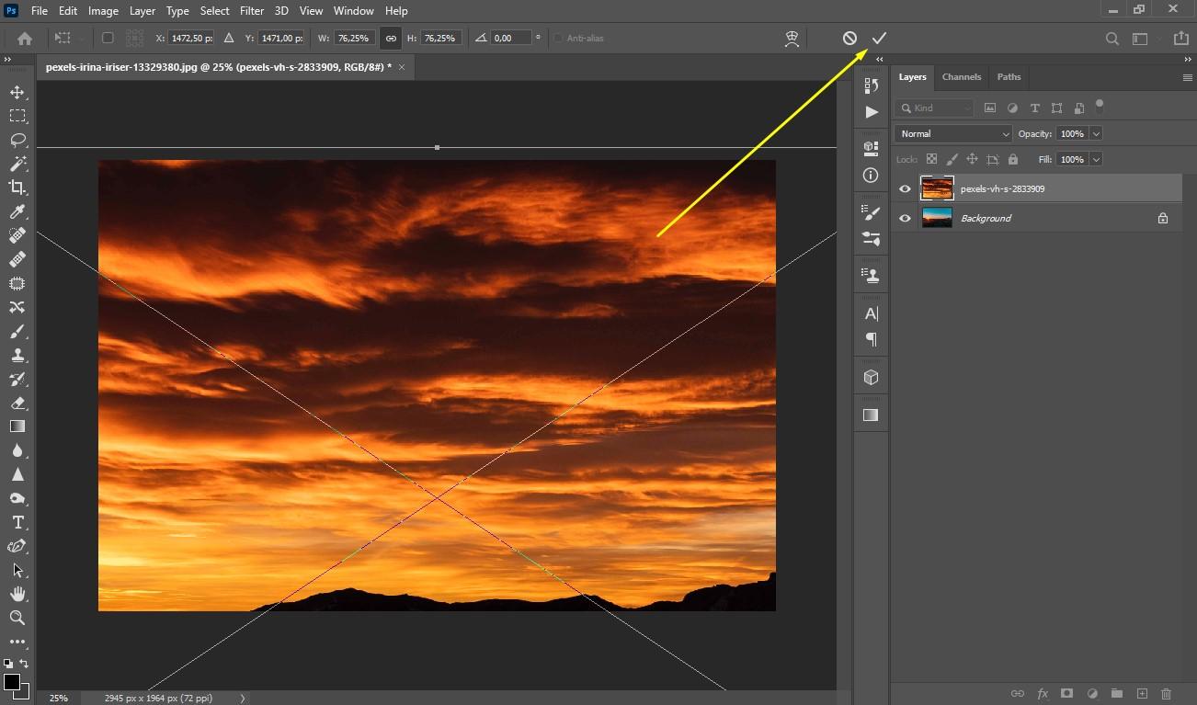Click the foreground color swatch
Image resolution: width=1197 pixels, height=705 pixels.
coord(11,682)
